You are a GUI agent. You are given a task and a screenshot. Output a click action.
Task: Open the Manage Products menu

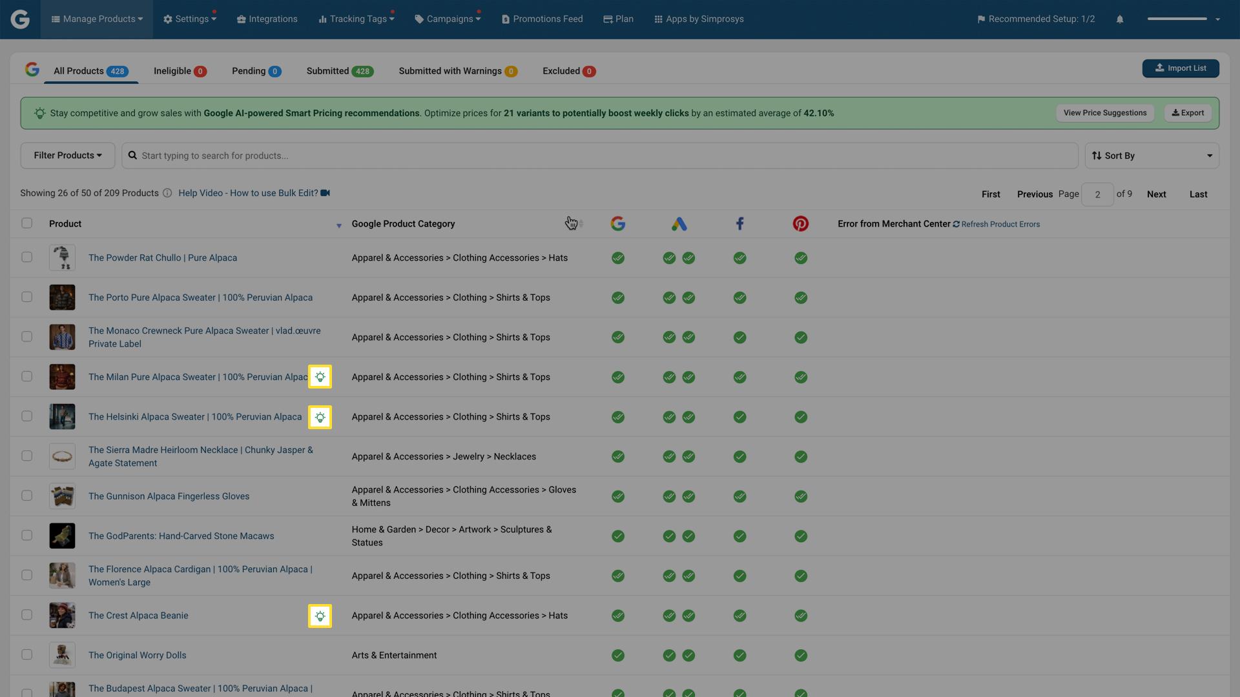96,19
